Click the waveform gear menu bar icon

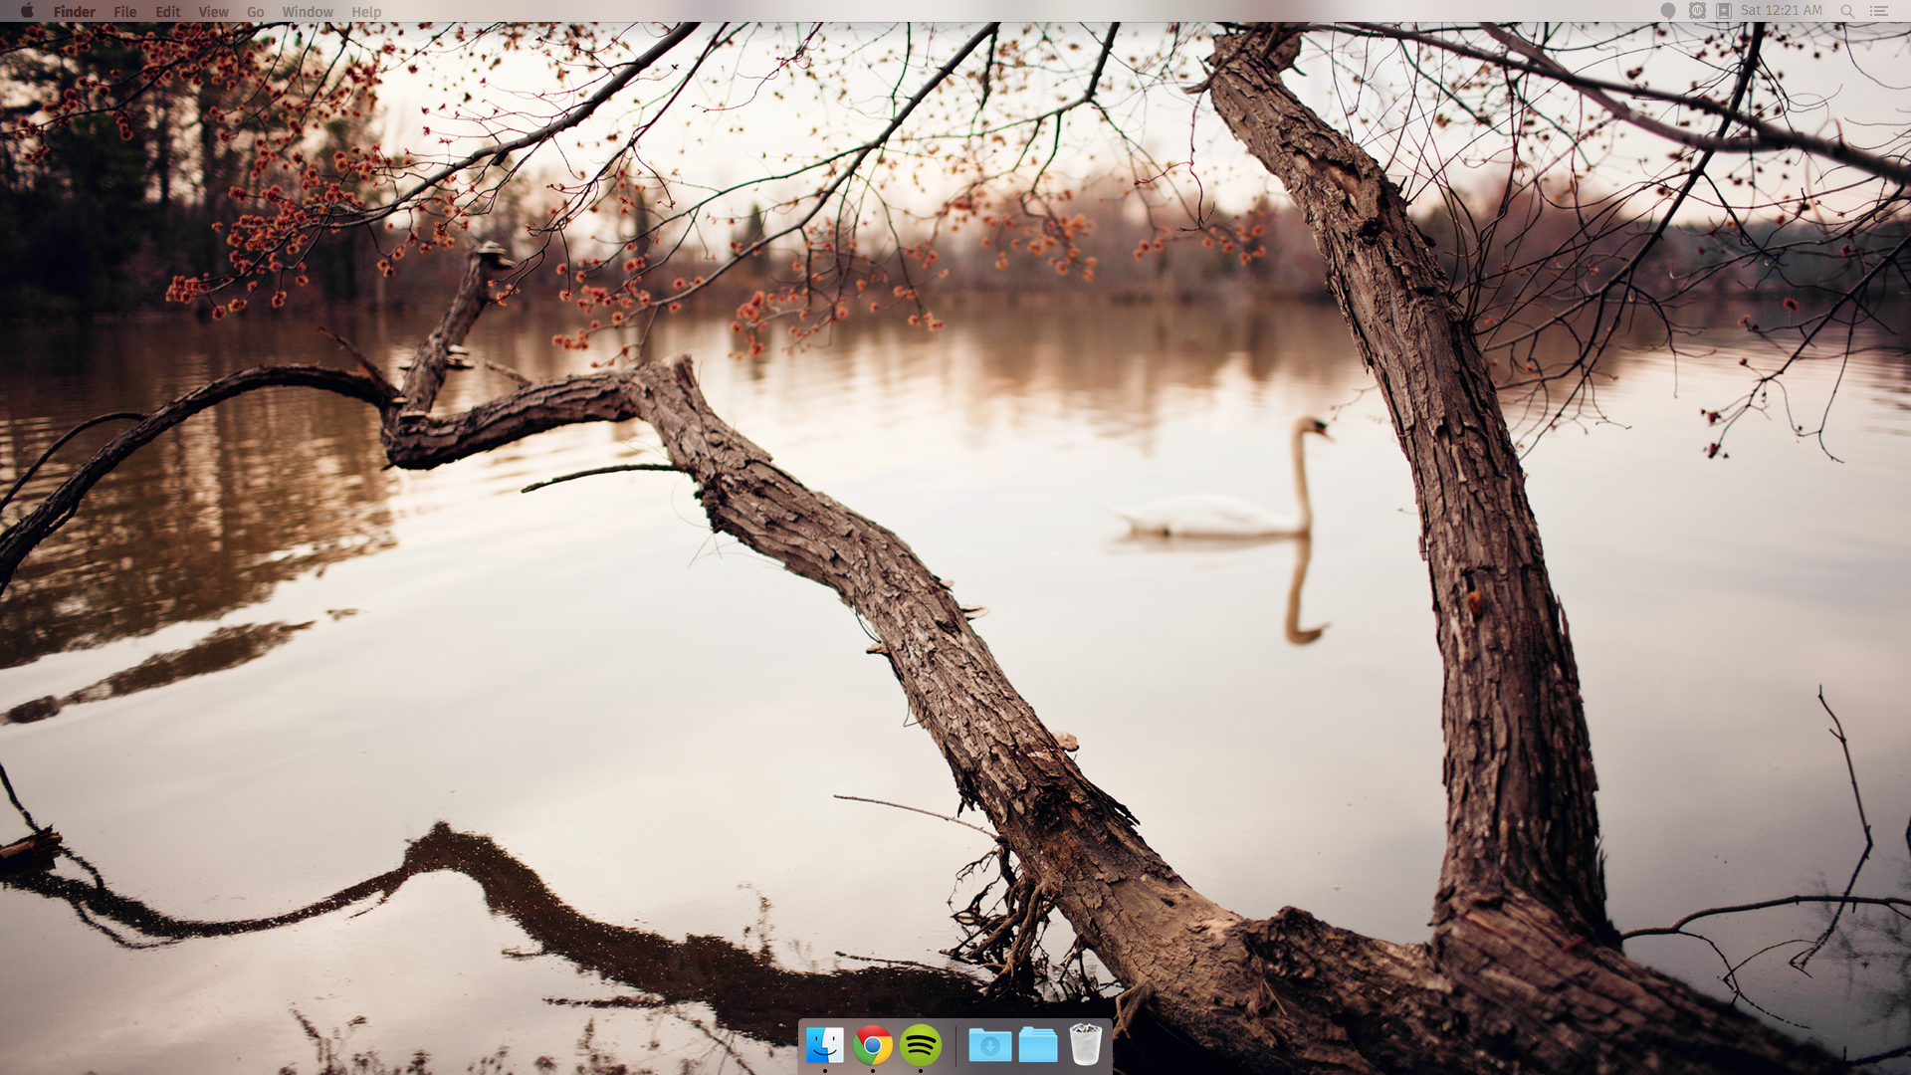point(1697,11)
